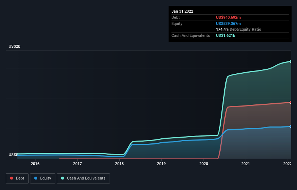Click the US$940.692m debt value
The image size is (297, 190).
(228, 17)
